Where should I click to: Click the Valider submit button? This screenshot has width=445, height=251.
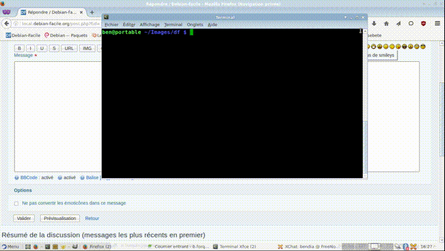point(24,218)
